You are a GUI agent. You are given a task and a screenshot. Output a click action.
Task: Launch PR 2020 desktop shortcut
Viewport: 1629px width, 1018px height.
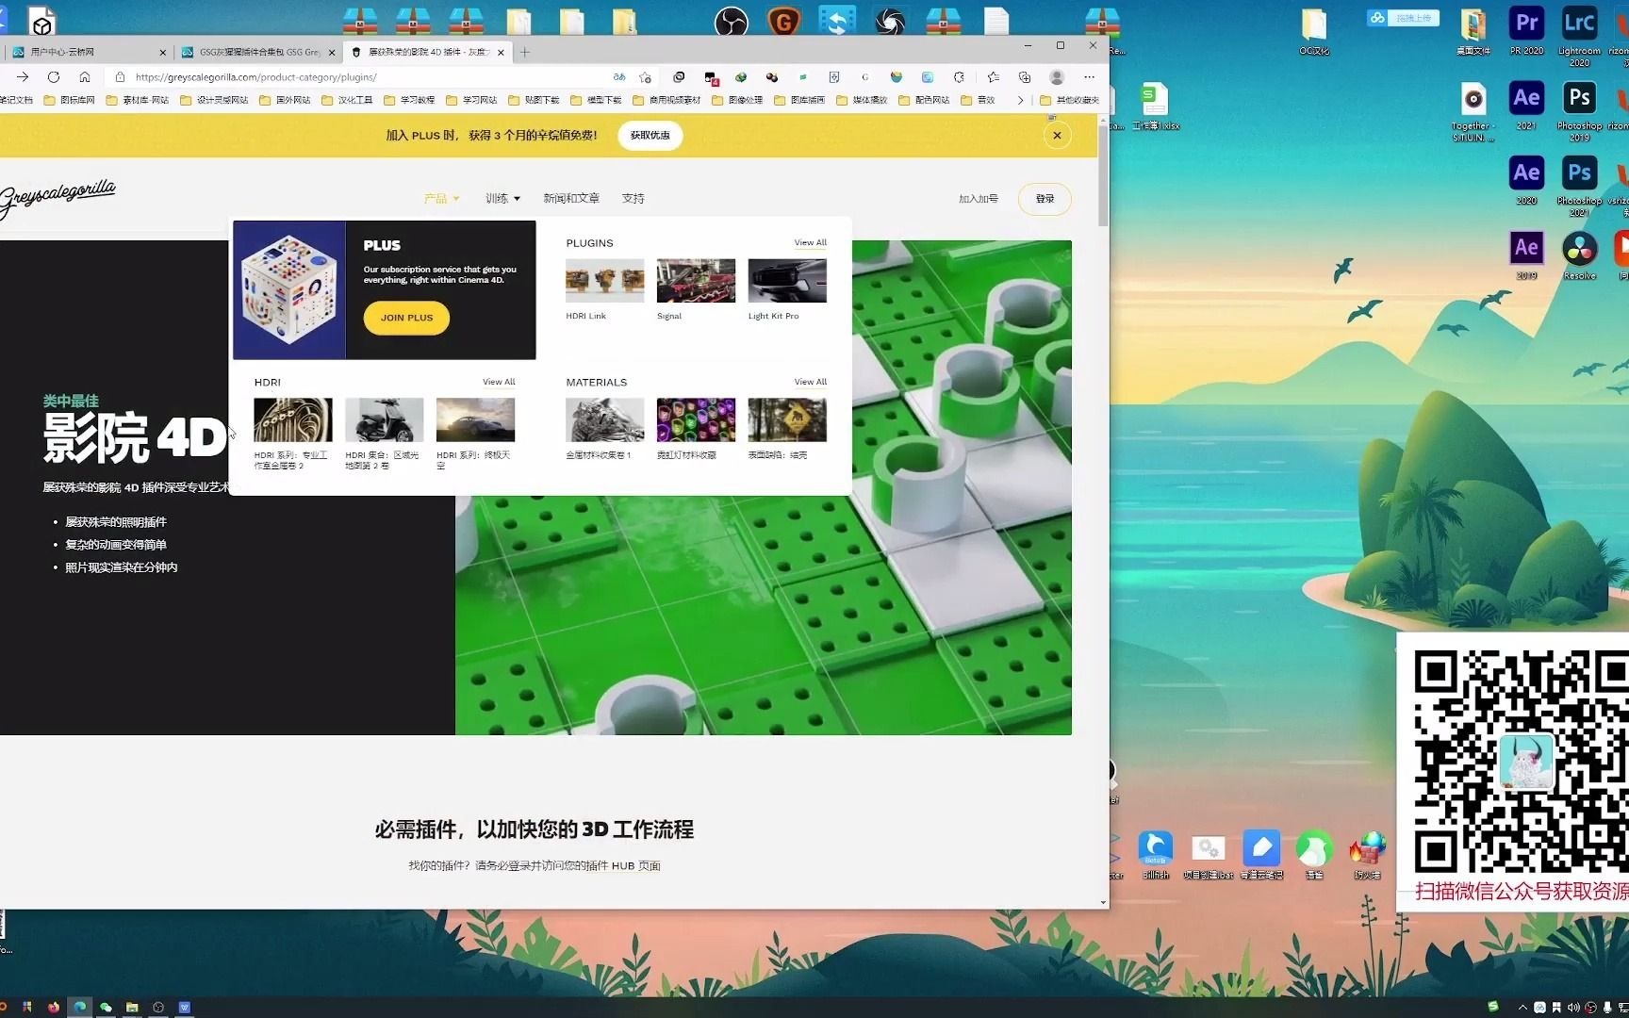point(1526,30)
